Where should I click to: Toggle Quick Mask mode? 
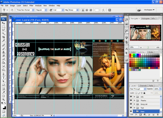(x=4, y=112)
